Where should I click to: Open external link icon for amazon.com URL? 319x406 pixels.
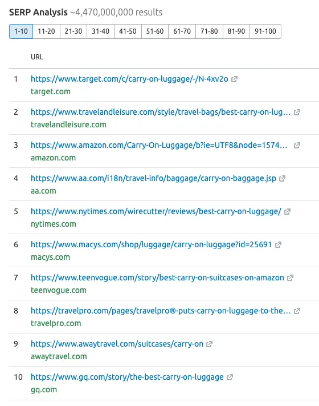click(297, 145)
